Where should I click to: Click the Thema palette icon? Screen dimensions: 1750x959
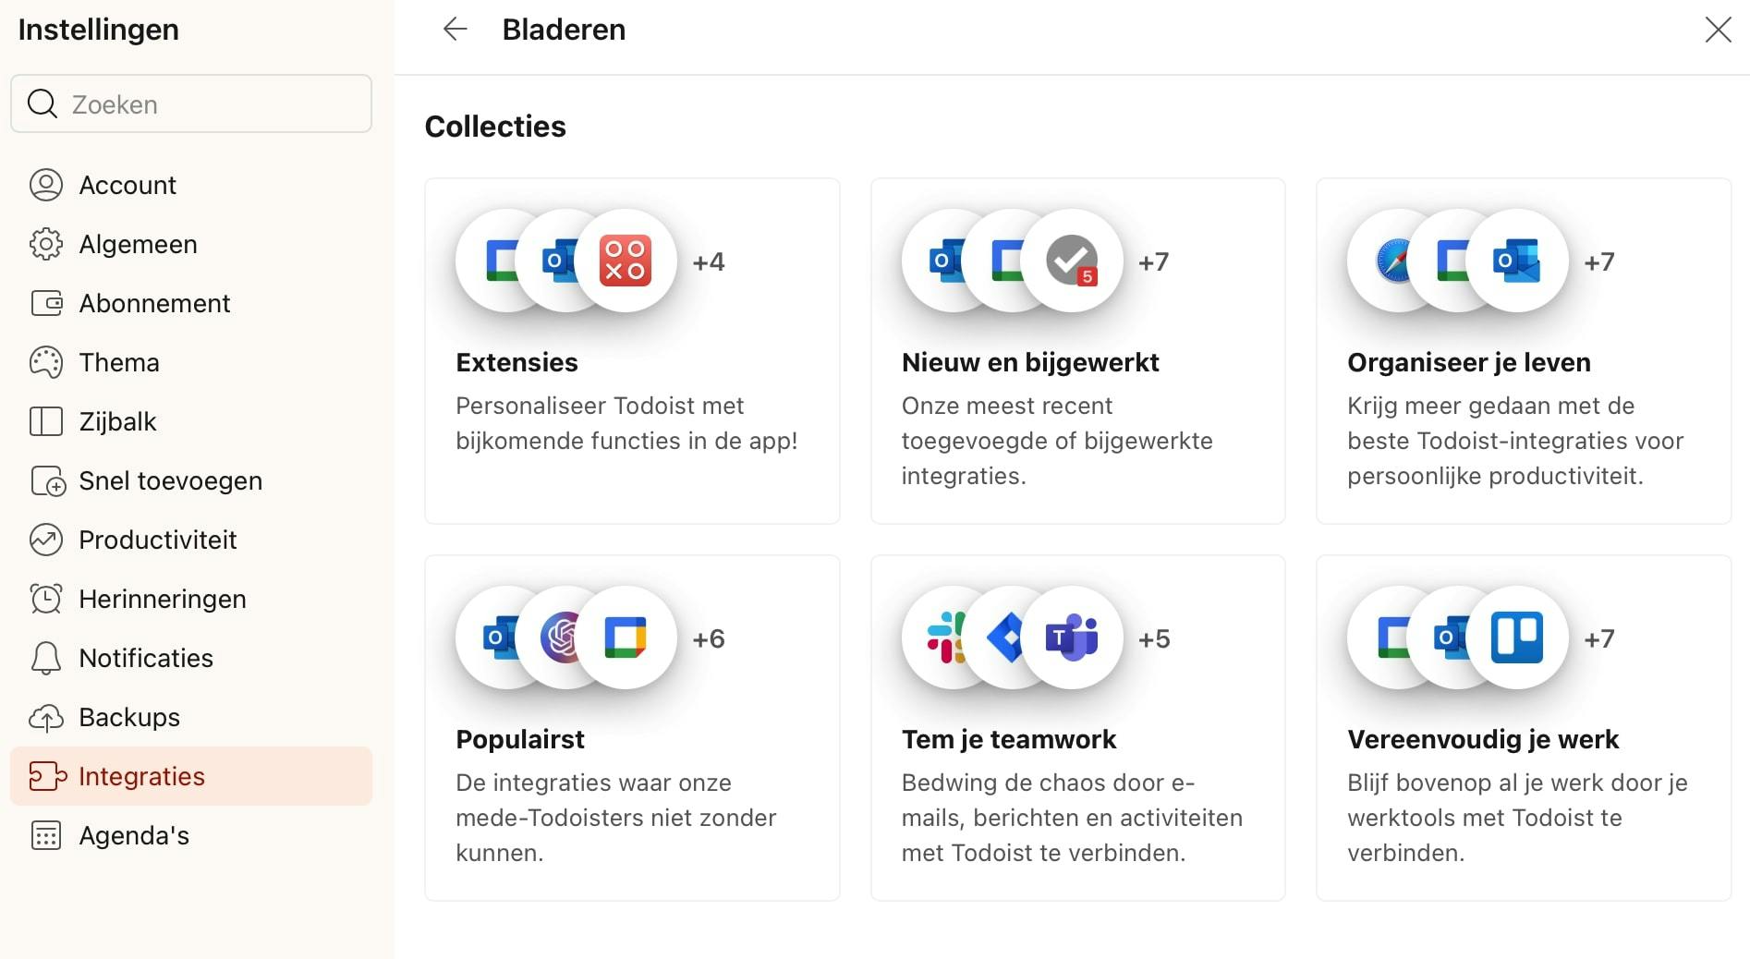click(46, 362)
